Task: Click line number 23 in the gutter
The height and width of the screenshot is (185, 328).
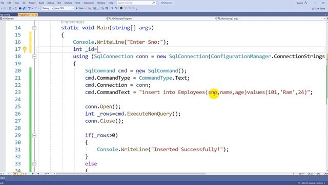Action: [x=18, y=92]
